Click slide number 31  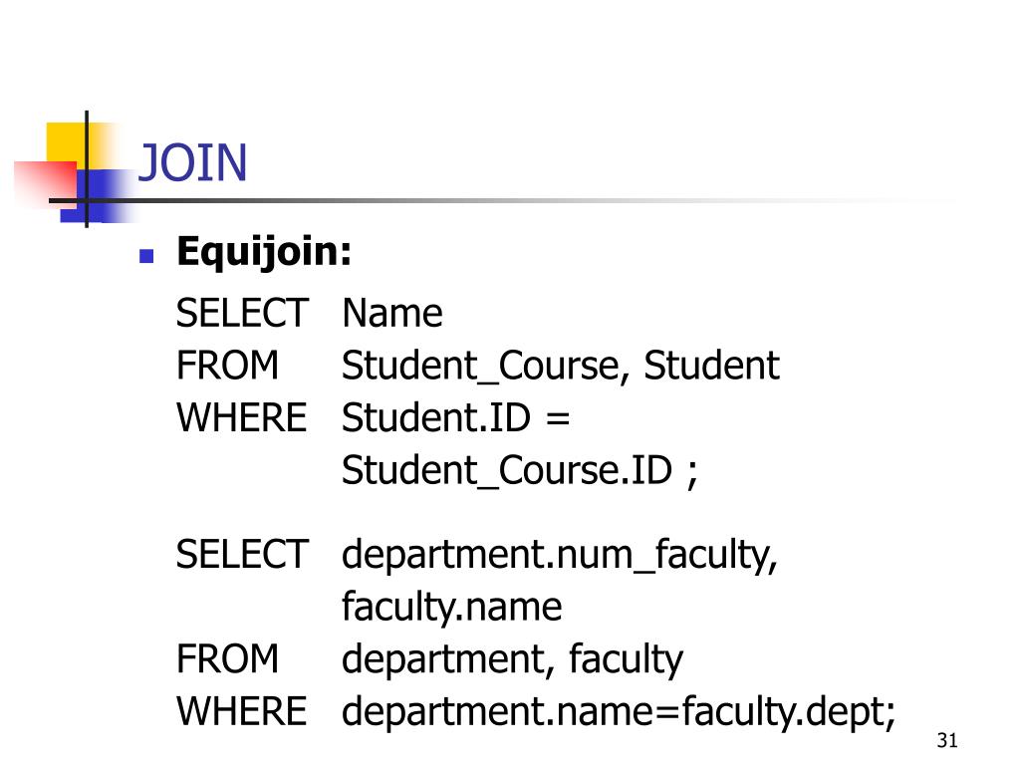click(947, 740)
